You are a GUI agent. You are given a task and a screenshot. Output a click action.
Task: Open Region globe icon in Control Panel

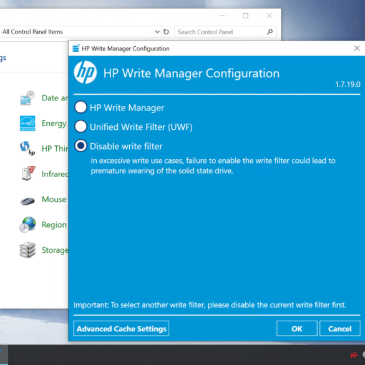tap(27, 225)
